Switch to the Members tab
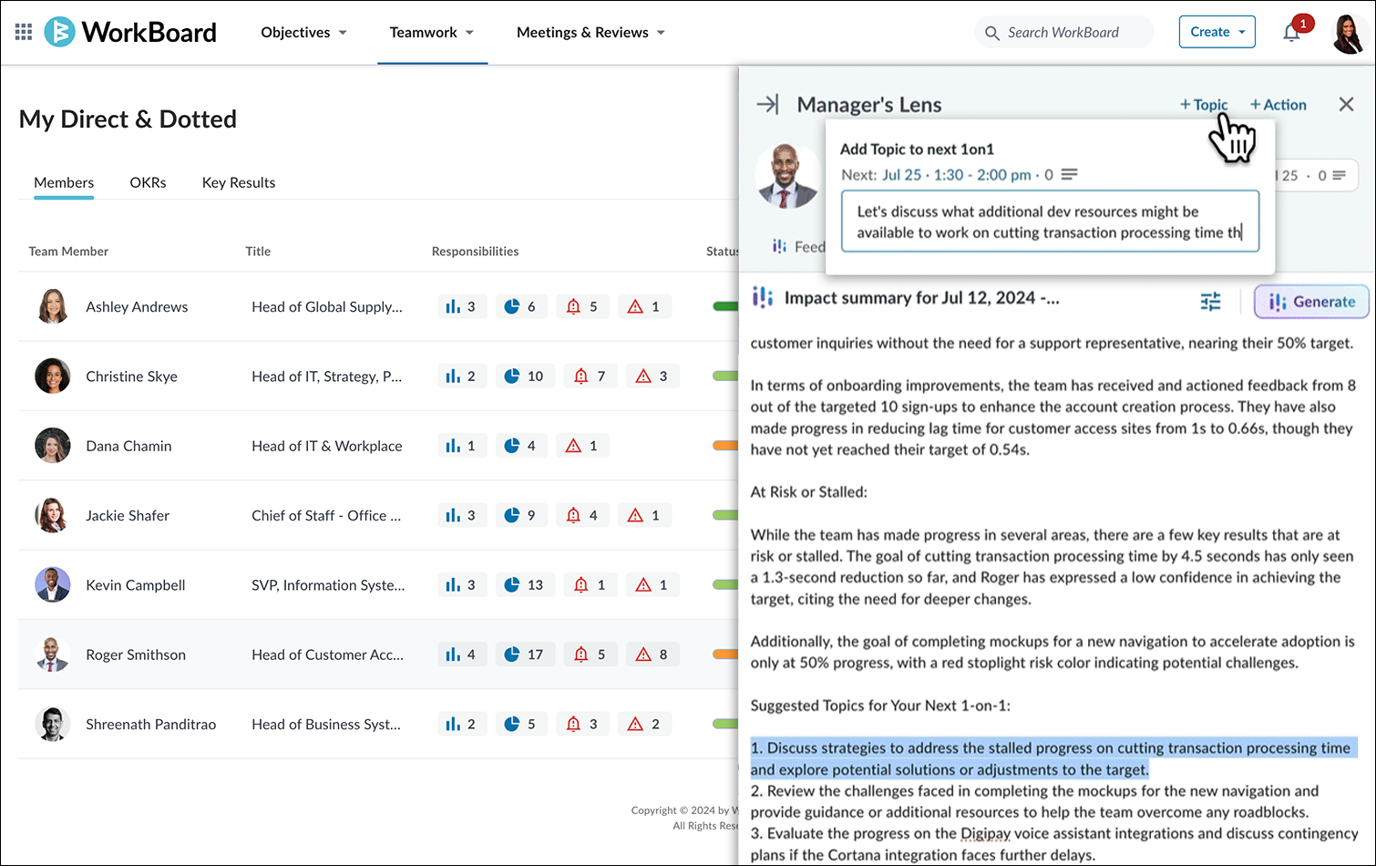Image resolution: width=1376 pixels, height=866 pixels. click(x=64, y=182)
